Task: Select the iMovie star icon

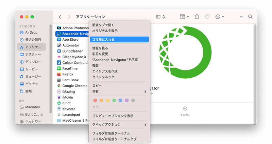Action: click(59, 97)
